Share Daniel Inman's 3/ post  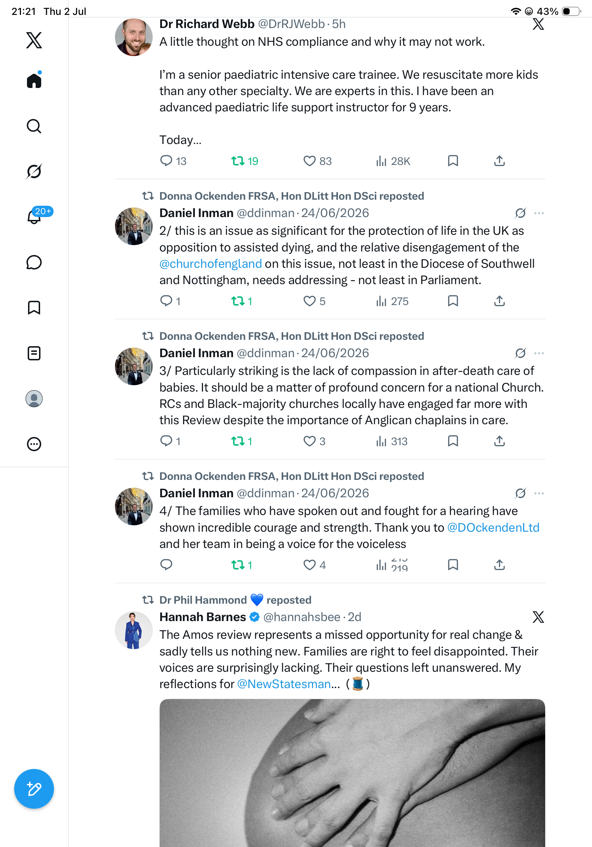point(499,441)
